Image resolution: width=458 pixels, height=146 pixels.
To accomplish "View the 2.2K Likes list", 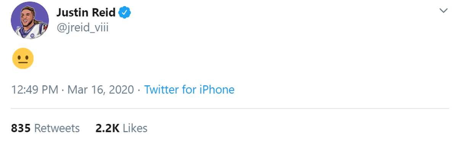I will pyautogui.click(x=121, y=128).
